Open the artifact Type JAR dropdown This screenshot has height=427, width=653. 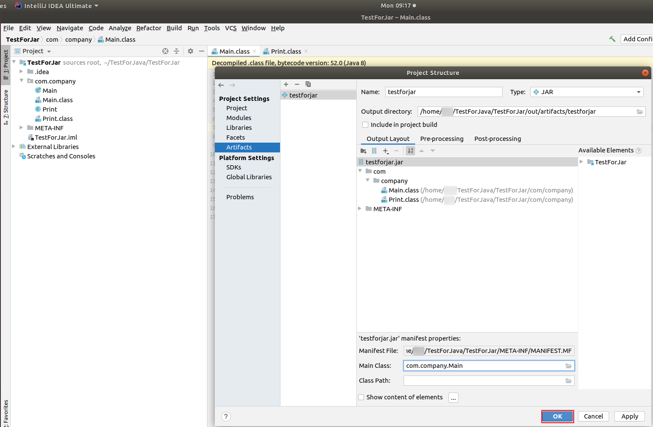(587, 92)
